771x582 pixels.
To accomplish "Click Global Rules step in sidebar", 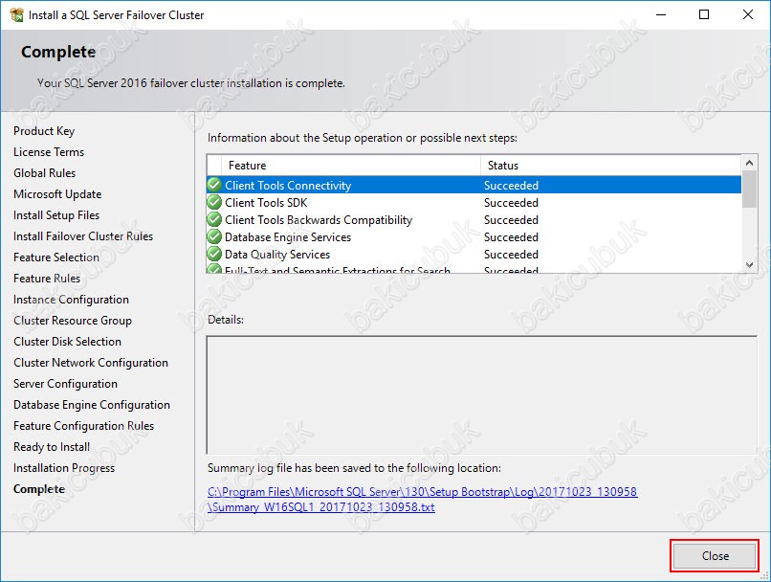I will 44,173.
